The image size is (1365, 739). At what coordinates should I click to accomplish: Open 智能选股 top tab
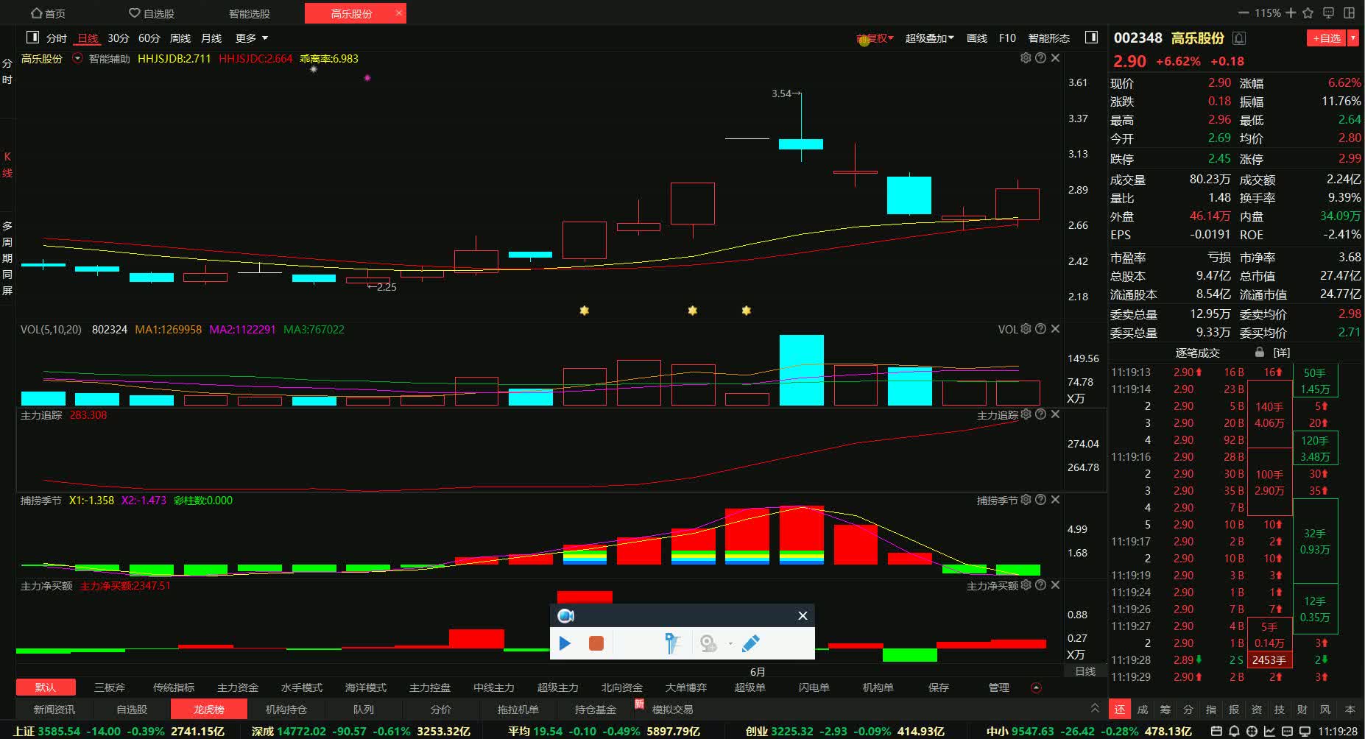tap(250, 13)
